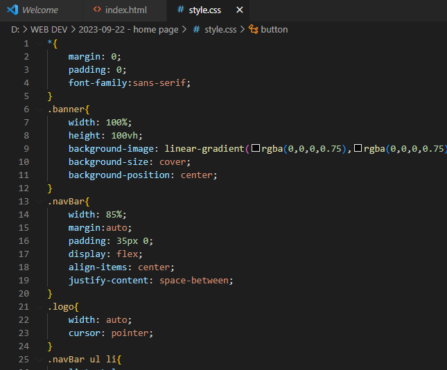Click line number 9 in the gutter
447x370 pixels.
tap(26, 149)
